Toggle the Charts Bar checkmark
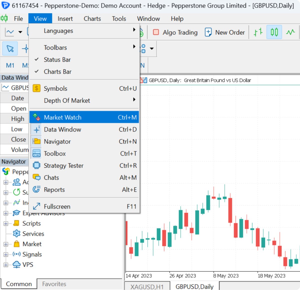This screenshot has height=290, width=300. [36, 72]
